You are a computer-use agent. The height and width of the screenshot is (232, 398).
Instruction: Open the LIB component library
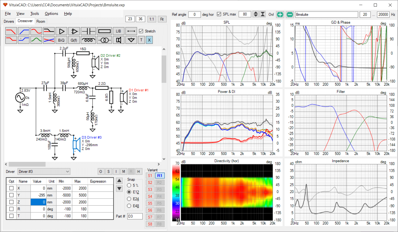118,31
